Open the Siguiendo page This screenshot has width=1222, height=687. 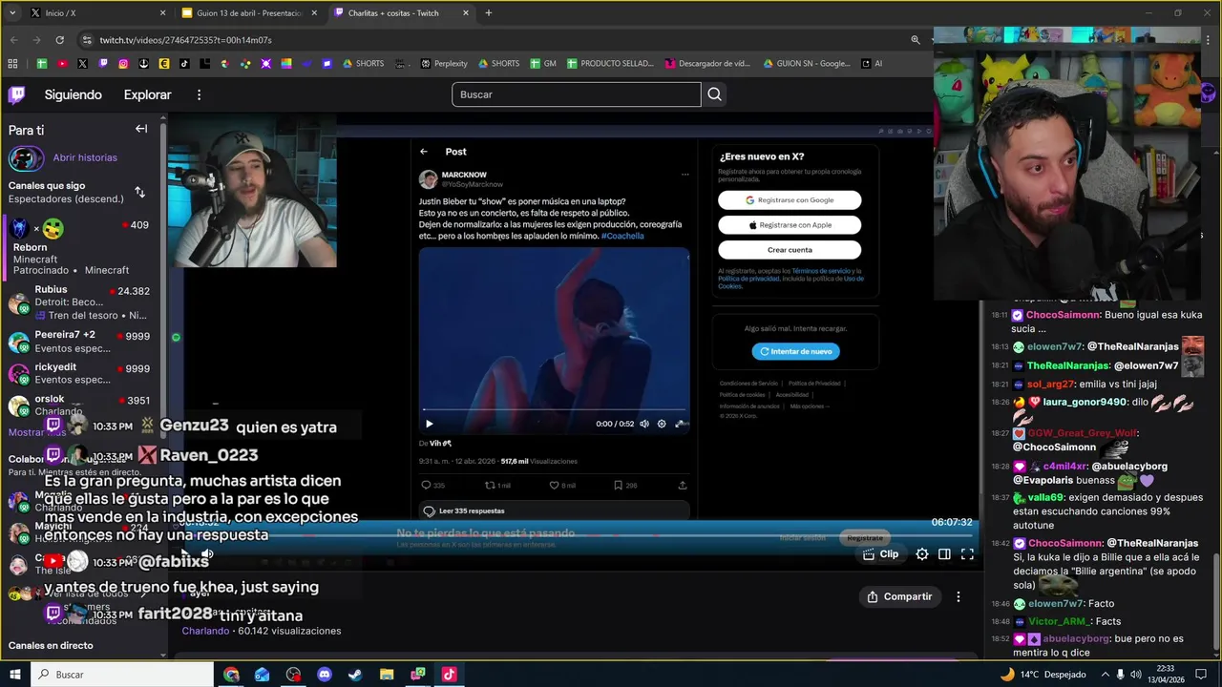73,94
